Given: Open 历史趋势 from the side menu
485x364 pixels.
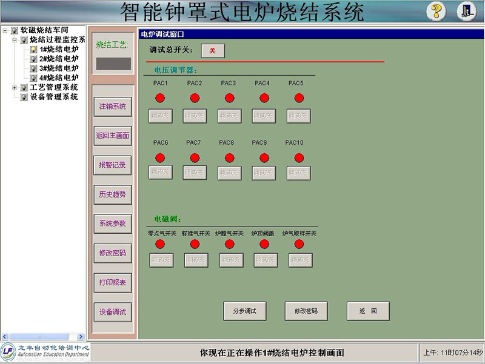Looking at the screenshot, I should (x=112, y=194).
